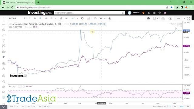
Task: Select the brush drawing tool
Action: (x=4, y=35)
